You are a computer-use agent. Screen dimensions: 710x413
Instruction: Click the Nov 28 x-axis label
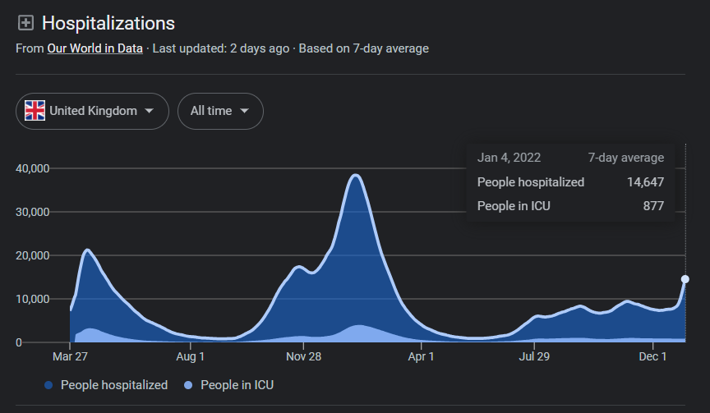303,356
